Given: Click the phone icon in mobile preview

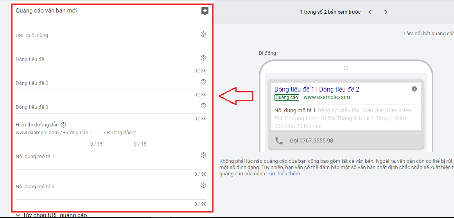Looking at the screenshot, I should pyautogui.click(x=279, y=141).
